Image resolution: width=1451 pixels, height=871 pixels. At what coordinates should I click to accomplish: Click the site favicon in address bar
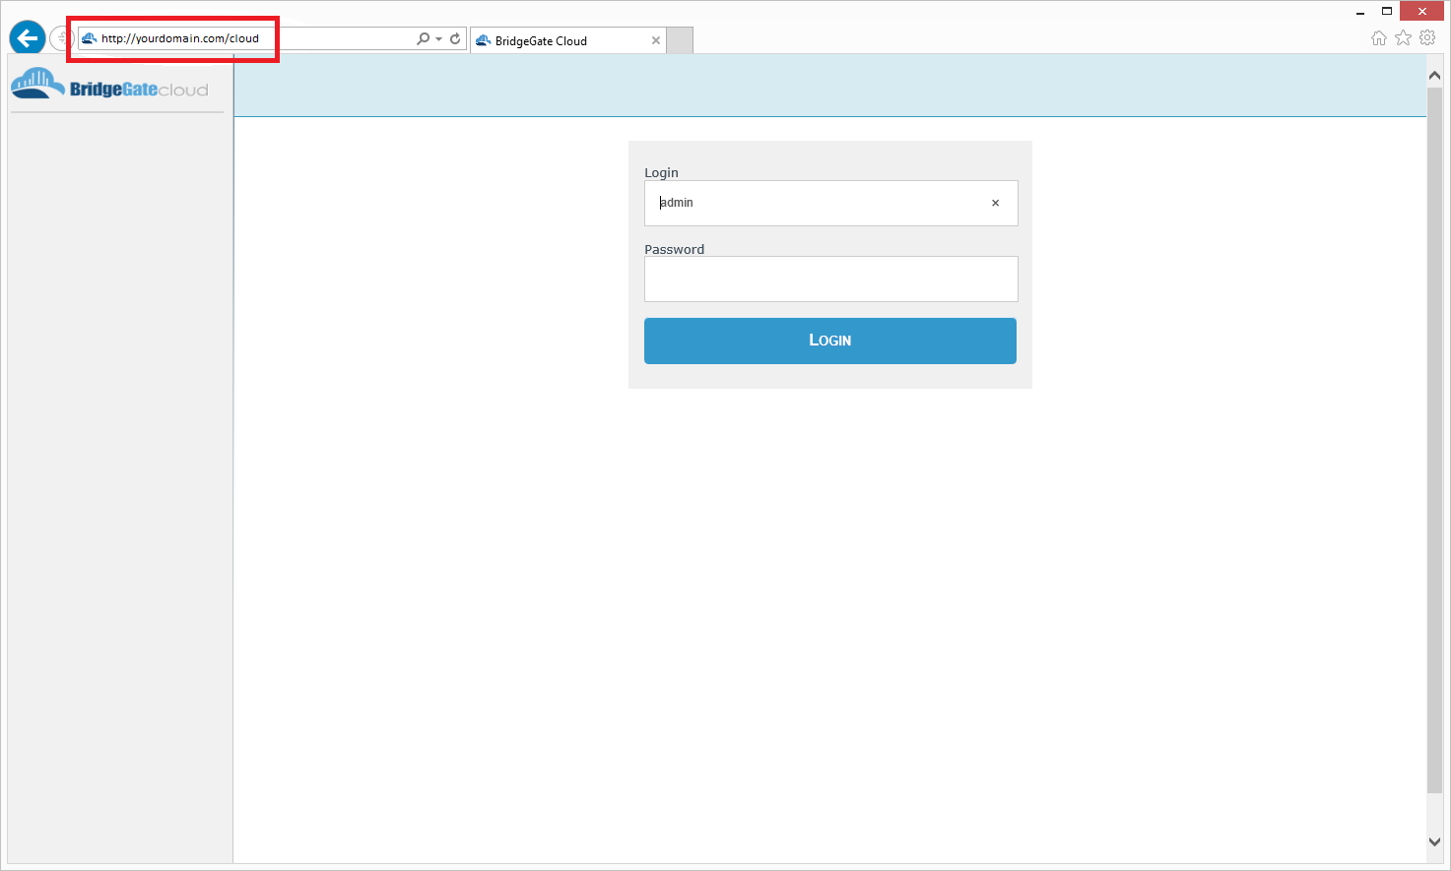point(90,38)
